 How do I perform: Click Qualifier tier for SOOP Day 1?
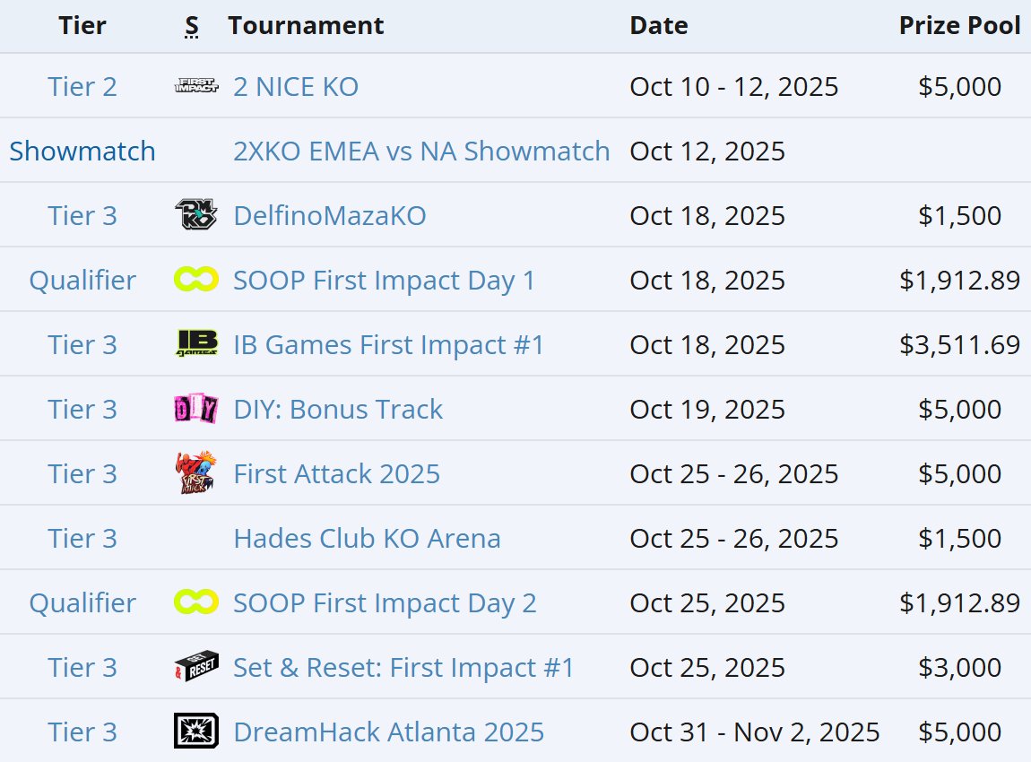[82, 280]
